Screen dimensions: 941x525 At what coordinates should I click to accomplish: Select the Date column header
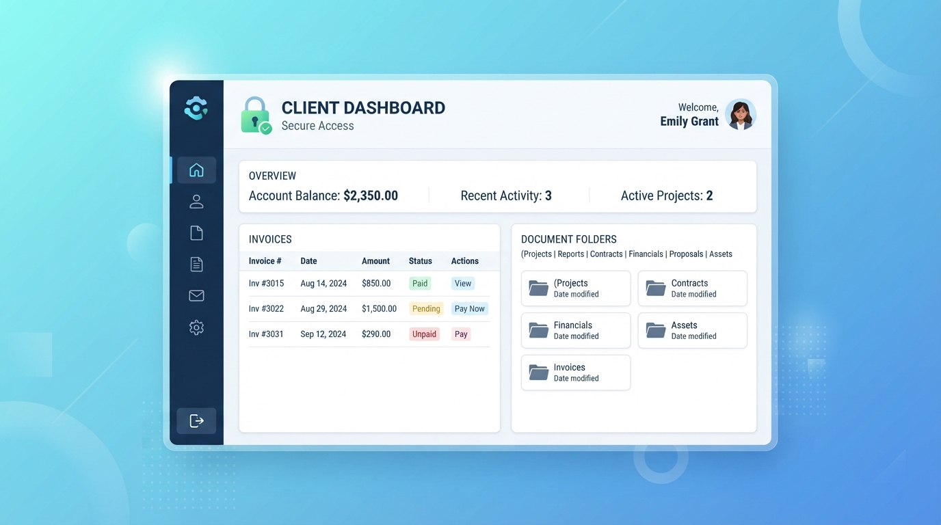[309, 261]
